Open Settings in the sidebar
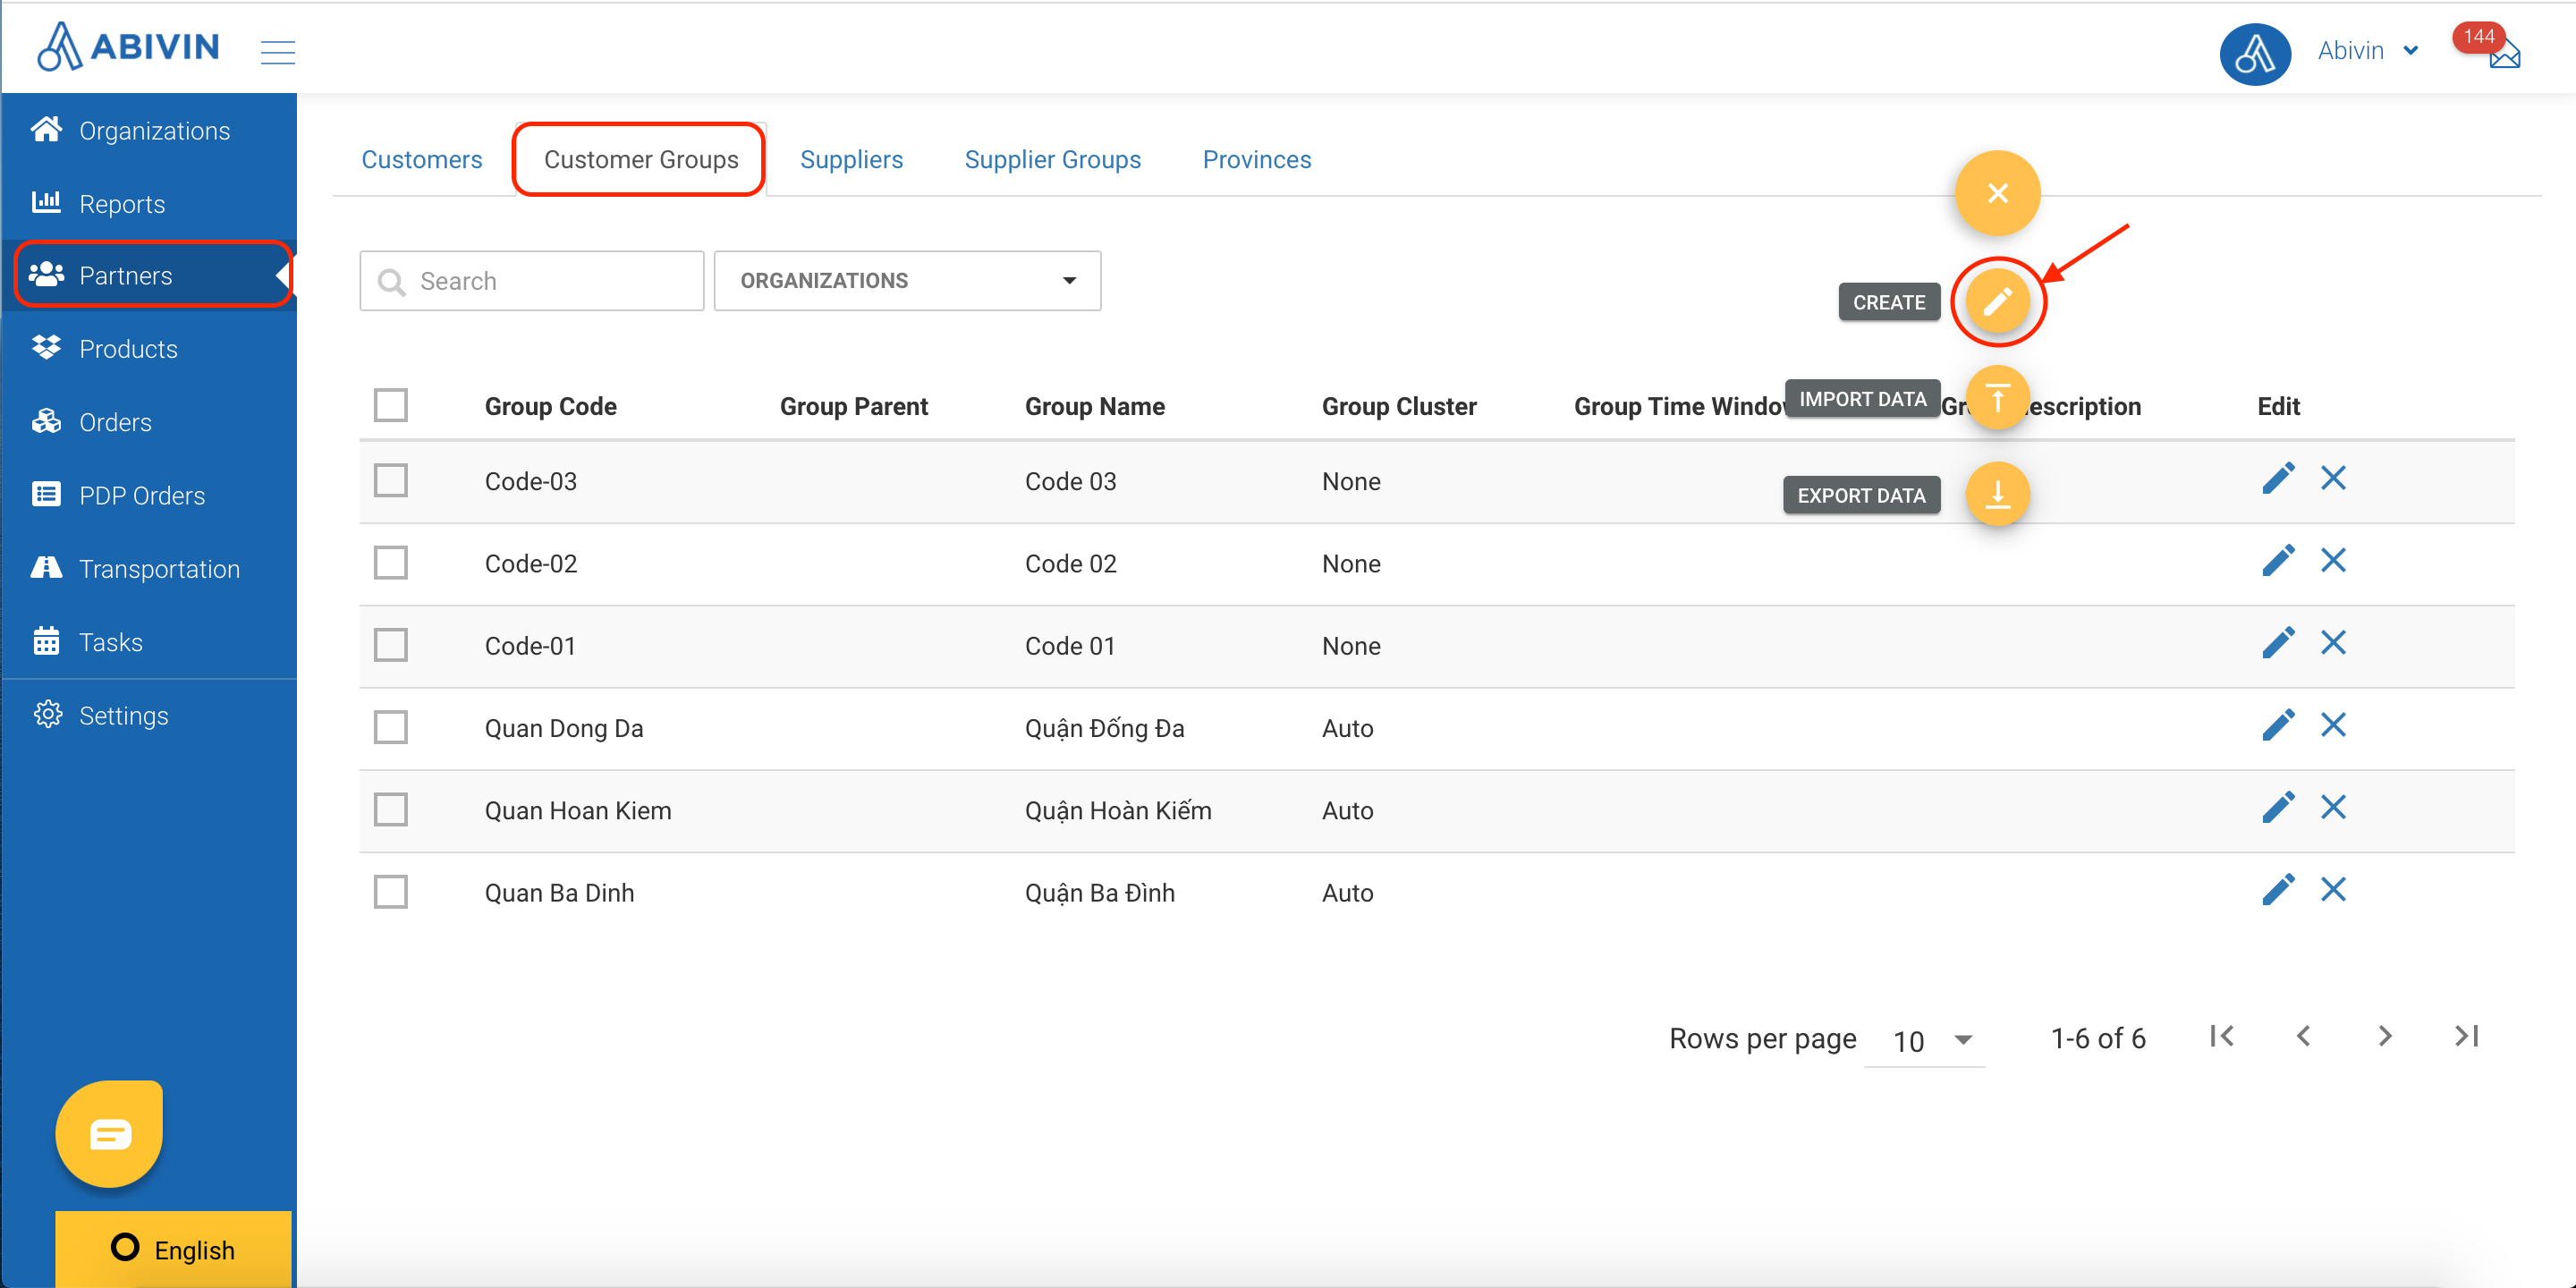Screen dimensions: 2576x1288 pyautogui.click(x=149, y=716)
